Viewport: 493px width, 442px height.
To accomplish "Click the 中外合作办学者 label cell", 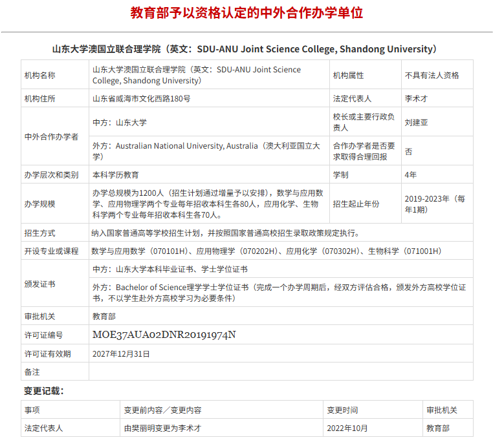I will (55, 136).
